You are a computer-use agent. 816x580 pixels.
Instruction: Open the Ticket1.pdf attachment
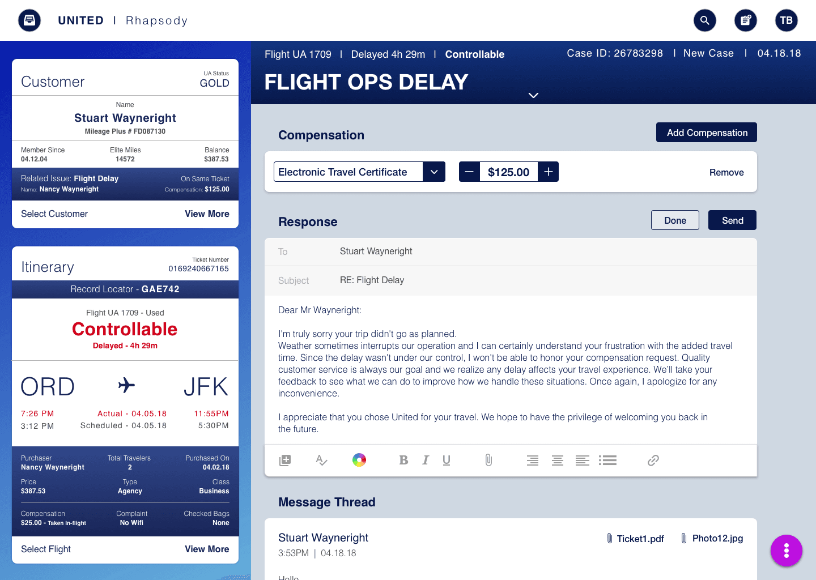(x=635, y=539)
